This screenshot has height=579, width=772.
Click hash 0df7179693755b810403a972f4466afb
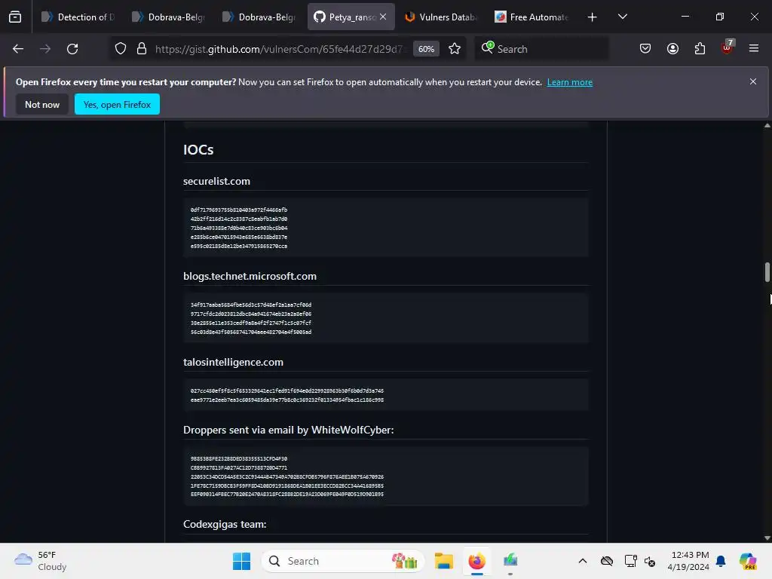(x=239, y=210)
